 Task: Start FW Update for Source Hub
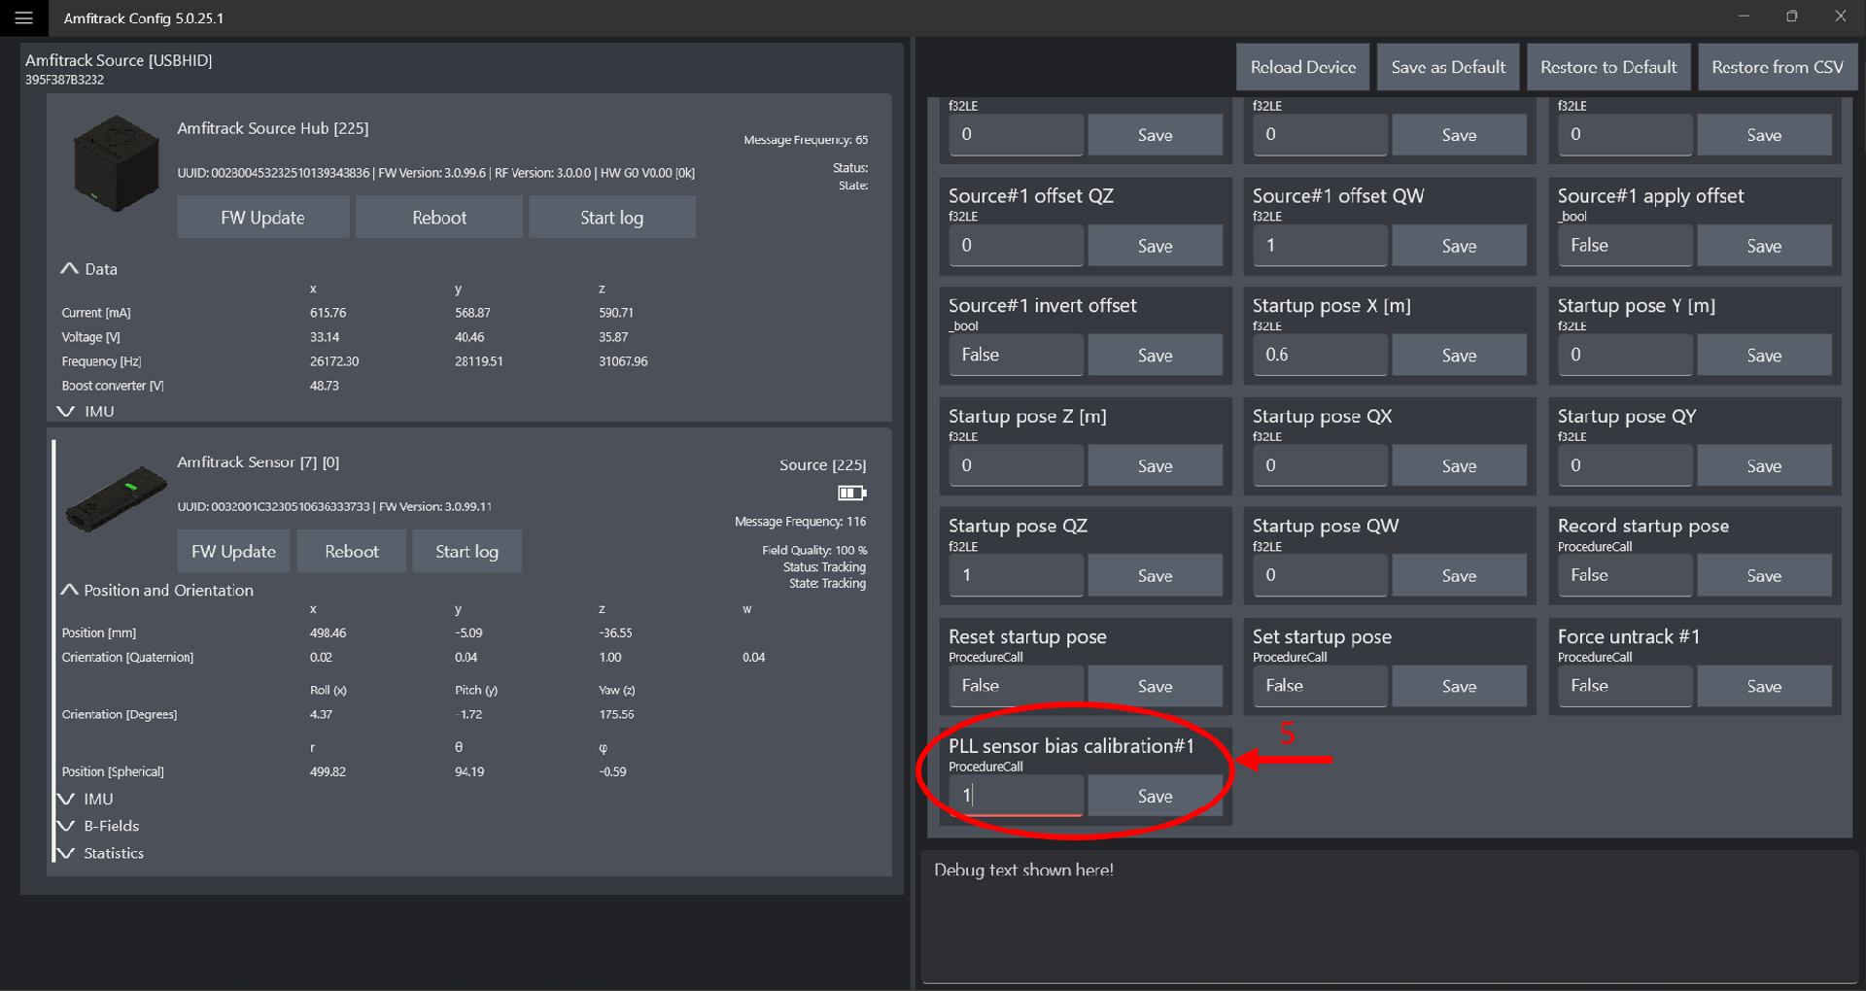click(262, 218)
